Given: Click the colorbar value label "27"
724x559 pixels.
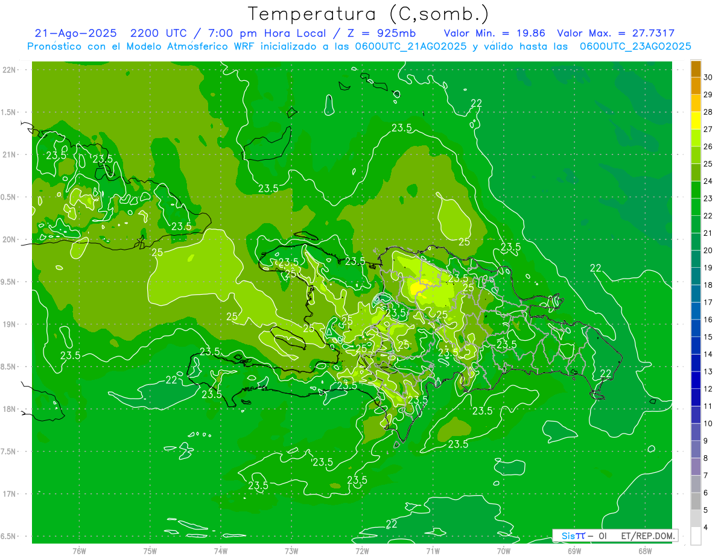Looking at the screenshot, I should (708, 129).
